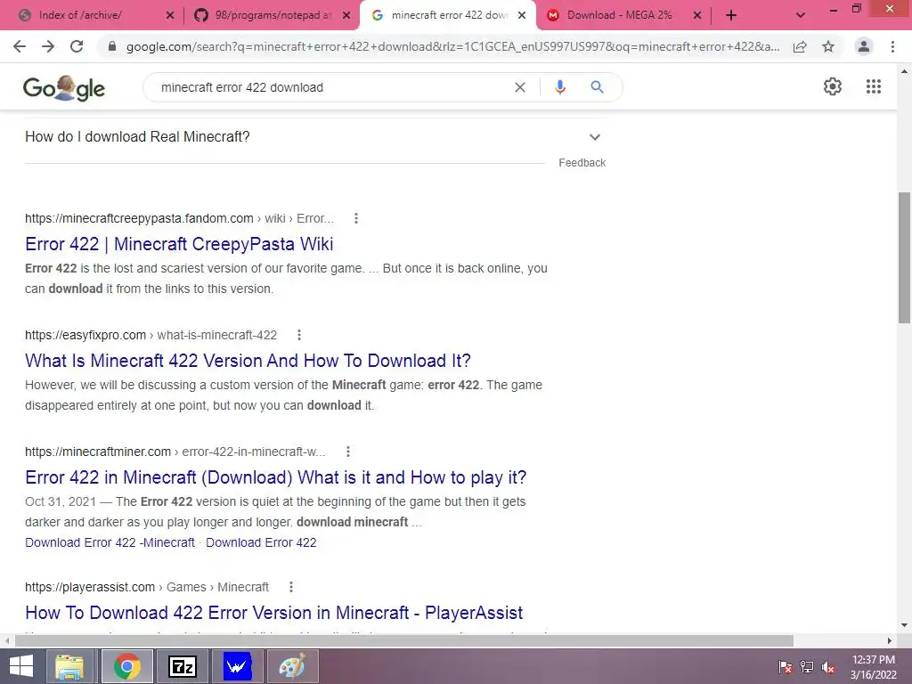The image size is (912, 684).
Task: Select the minecraft error 422 search tab
Action: [448, 16]
